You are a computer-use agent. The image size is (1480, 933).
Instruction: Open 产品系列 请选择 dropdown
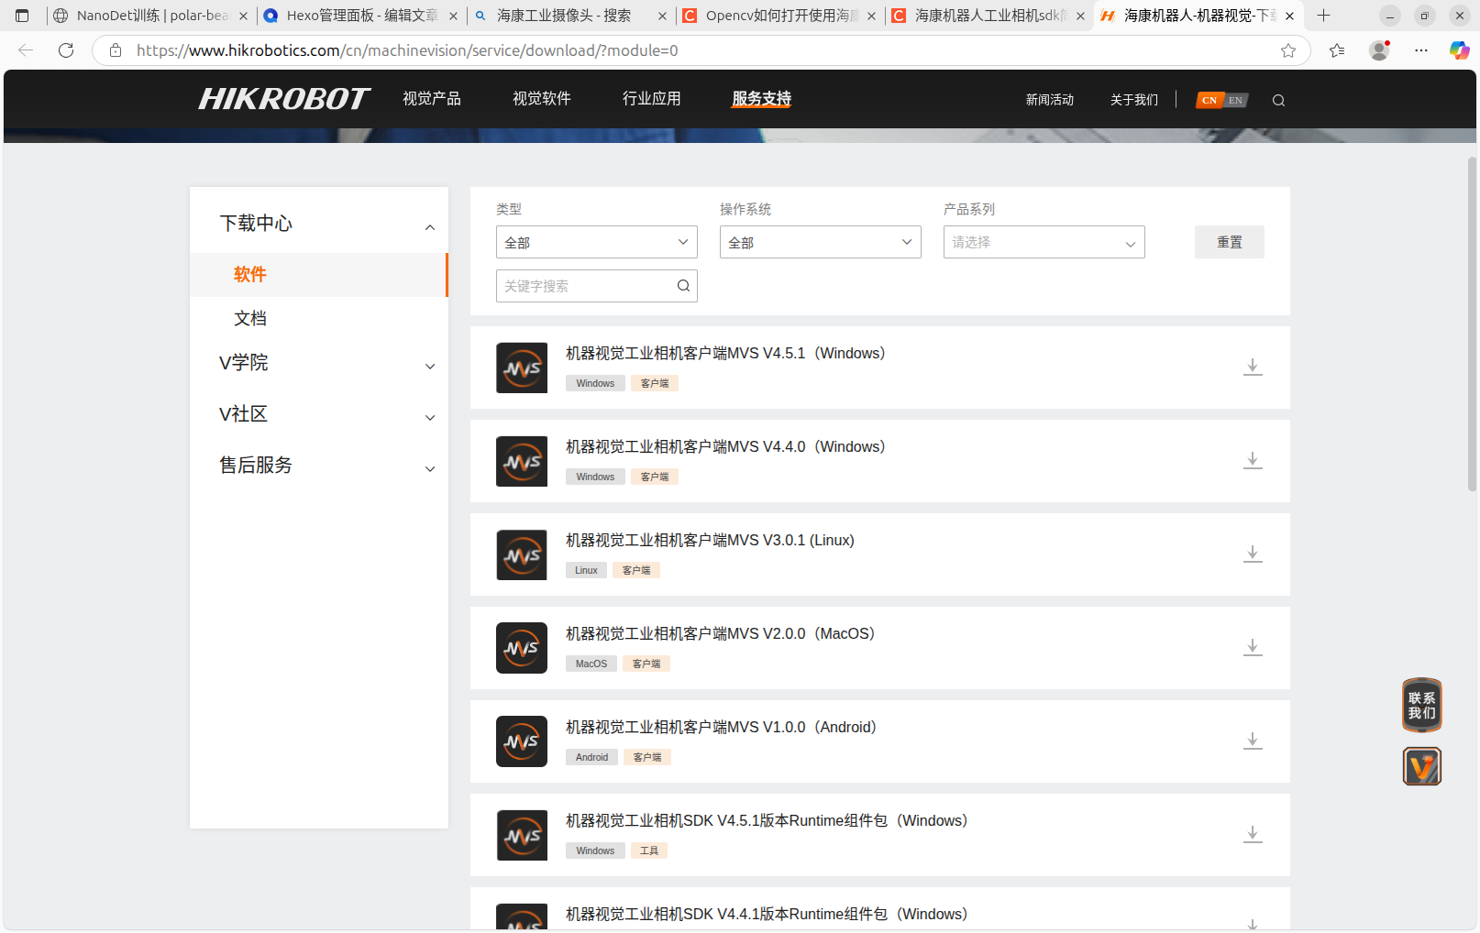[1044, 242]
